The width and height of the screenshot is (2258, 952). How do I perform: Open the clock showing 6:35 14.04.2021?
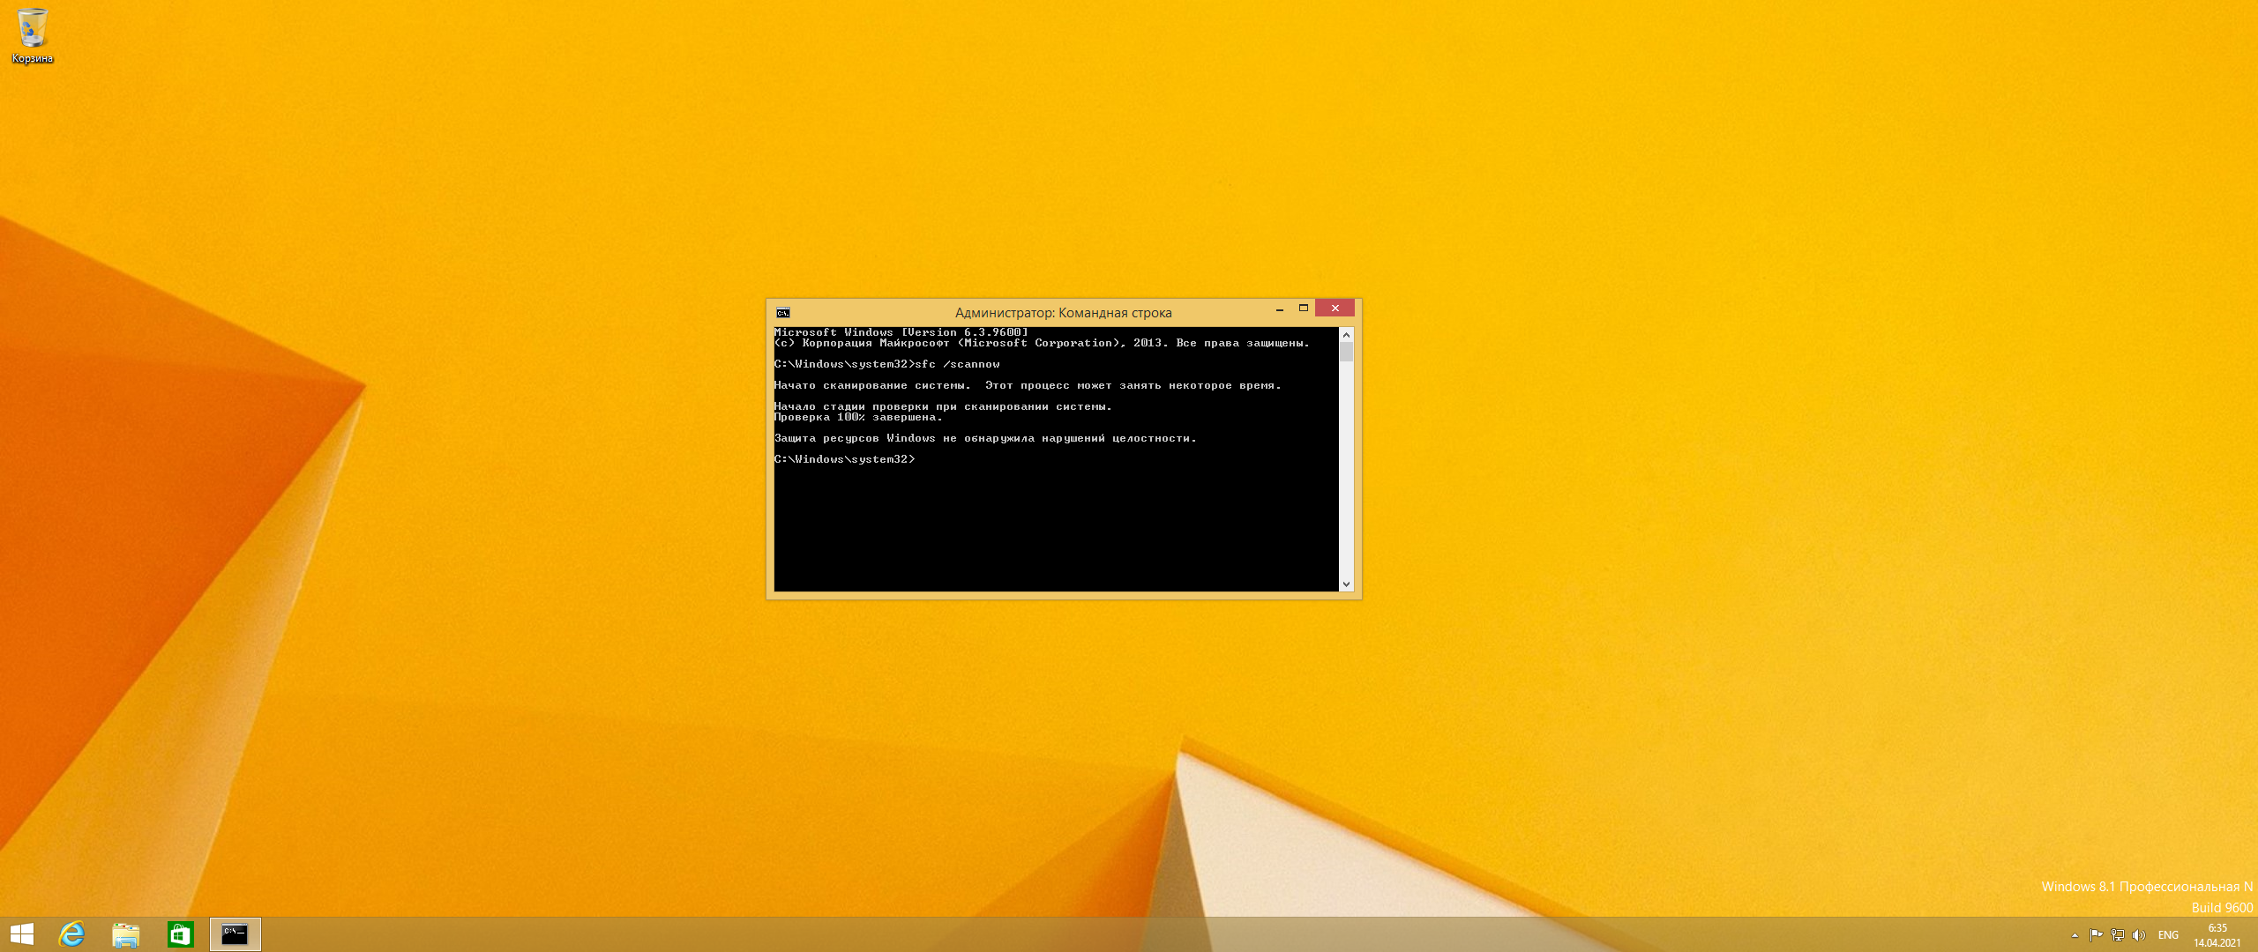pos(2217,935)
